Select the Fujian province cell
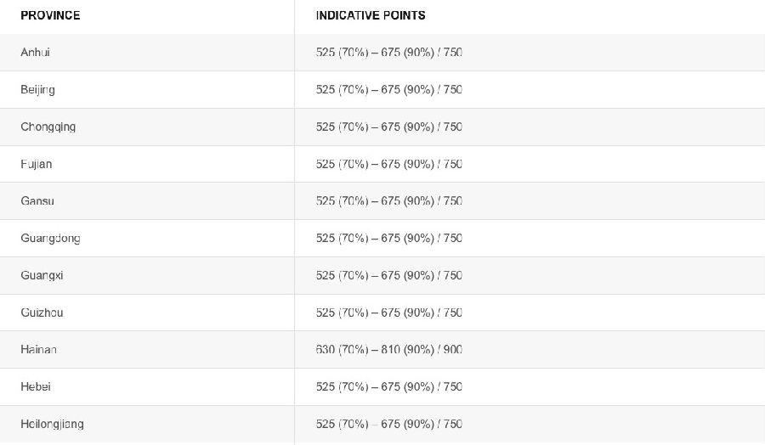The image size is (765, 445). (x=36, y=164)
